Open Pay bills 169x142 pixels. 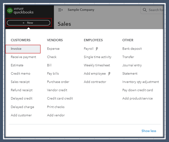tap(53, 73)
